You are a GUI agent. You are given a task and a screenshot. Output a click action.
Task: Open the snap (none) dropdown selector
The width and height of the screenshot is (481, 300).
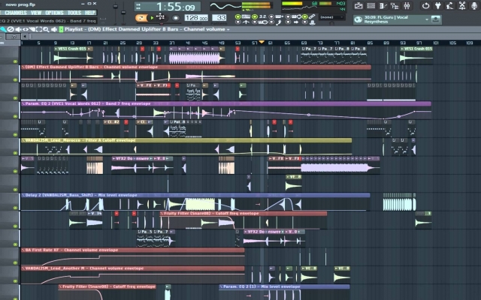pyautogui.click(x=332, y=17)
